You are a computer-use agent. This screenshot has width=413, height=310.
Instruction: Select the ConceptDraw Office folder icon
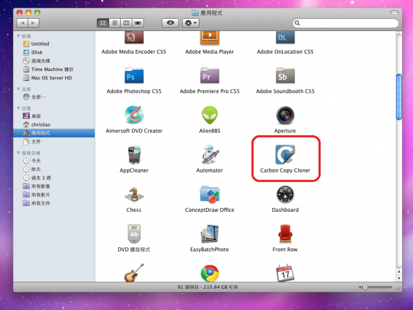click(210, 194)
